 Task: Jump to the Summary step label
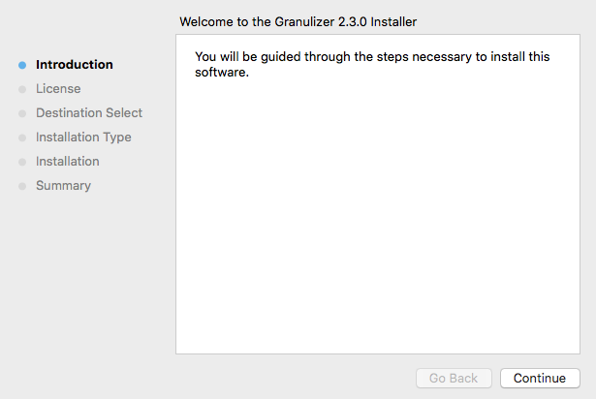[63, 186]
